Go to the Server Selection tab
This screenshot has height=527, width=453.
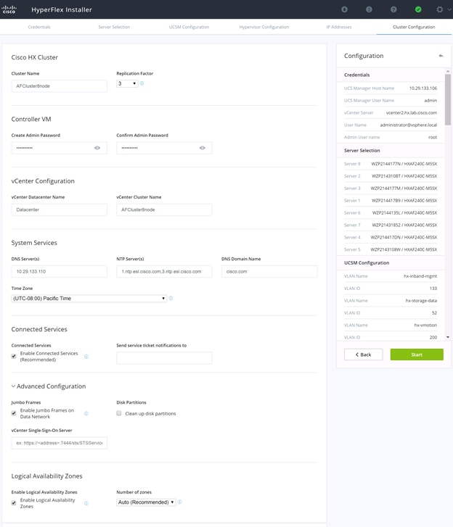(114, 27)
